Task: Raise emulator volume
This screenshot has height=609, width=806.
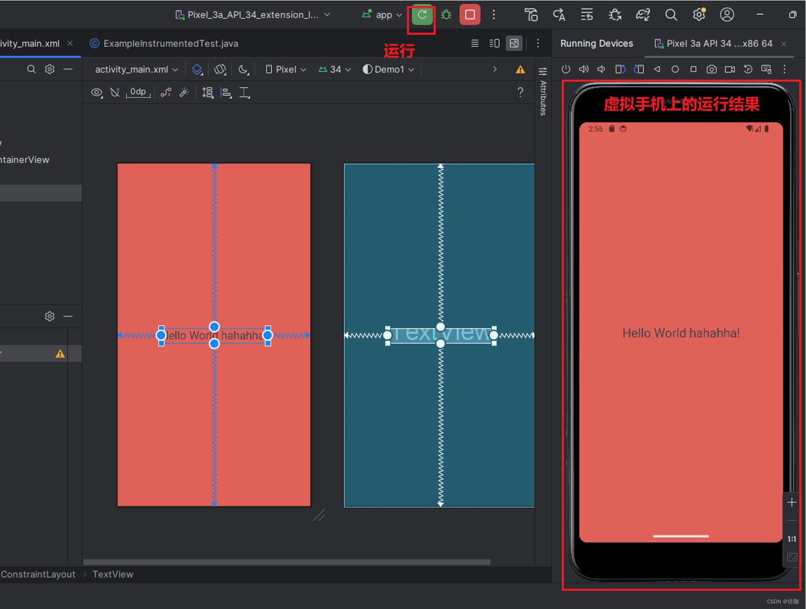Action: pos(584,69)
